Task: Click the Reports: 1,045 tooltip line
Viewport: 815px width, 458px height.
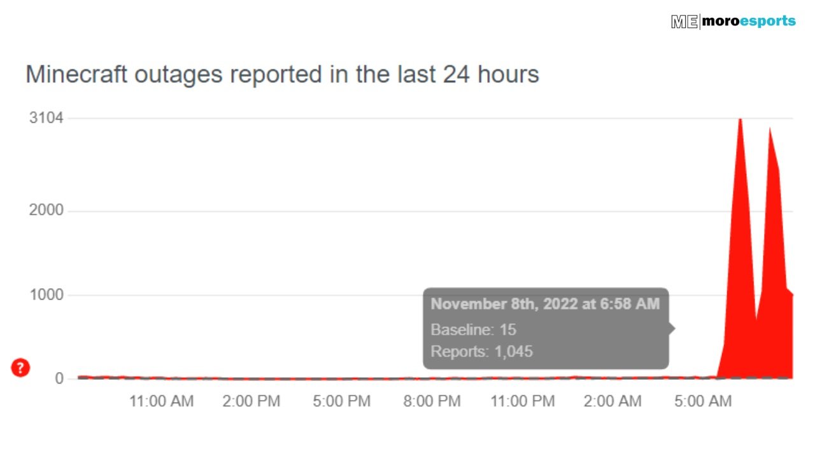Action: (x=482, y=351)
